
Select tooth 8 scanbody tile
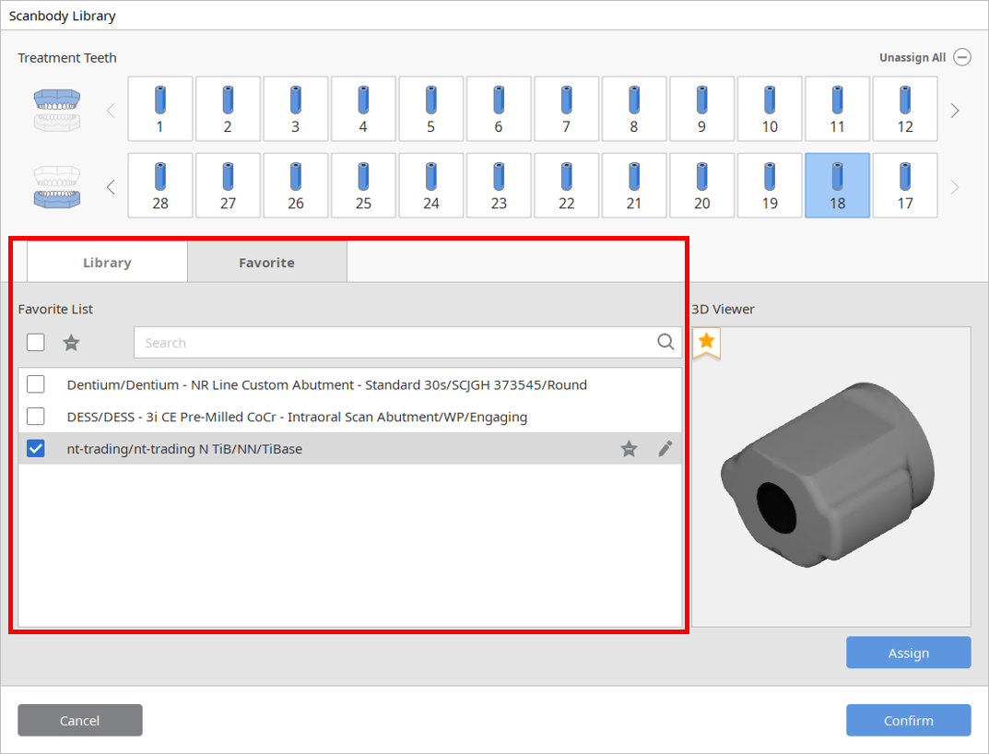pyautogui.click(x=634, y=109)
